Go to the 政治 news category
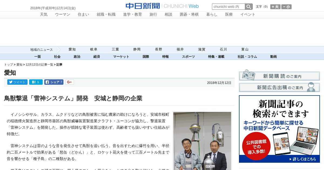 (77, 57)
